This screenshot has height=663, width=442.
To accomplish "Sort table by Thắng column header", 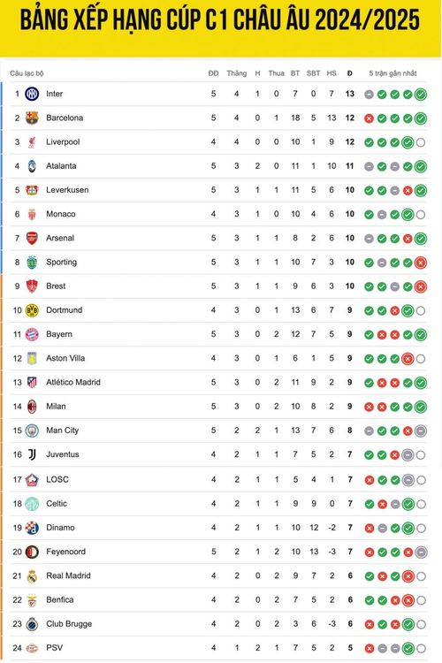I will coord(236,73).
